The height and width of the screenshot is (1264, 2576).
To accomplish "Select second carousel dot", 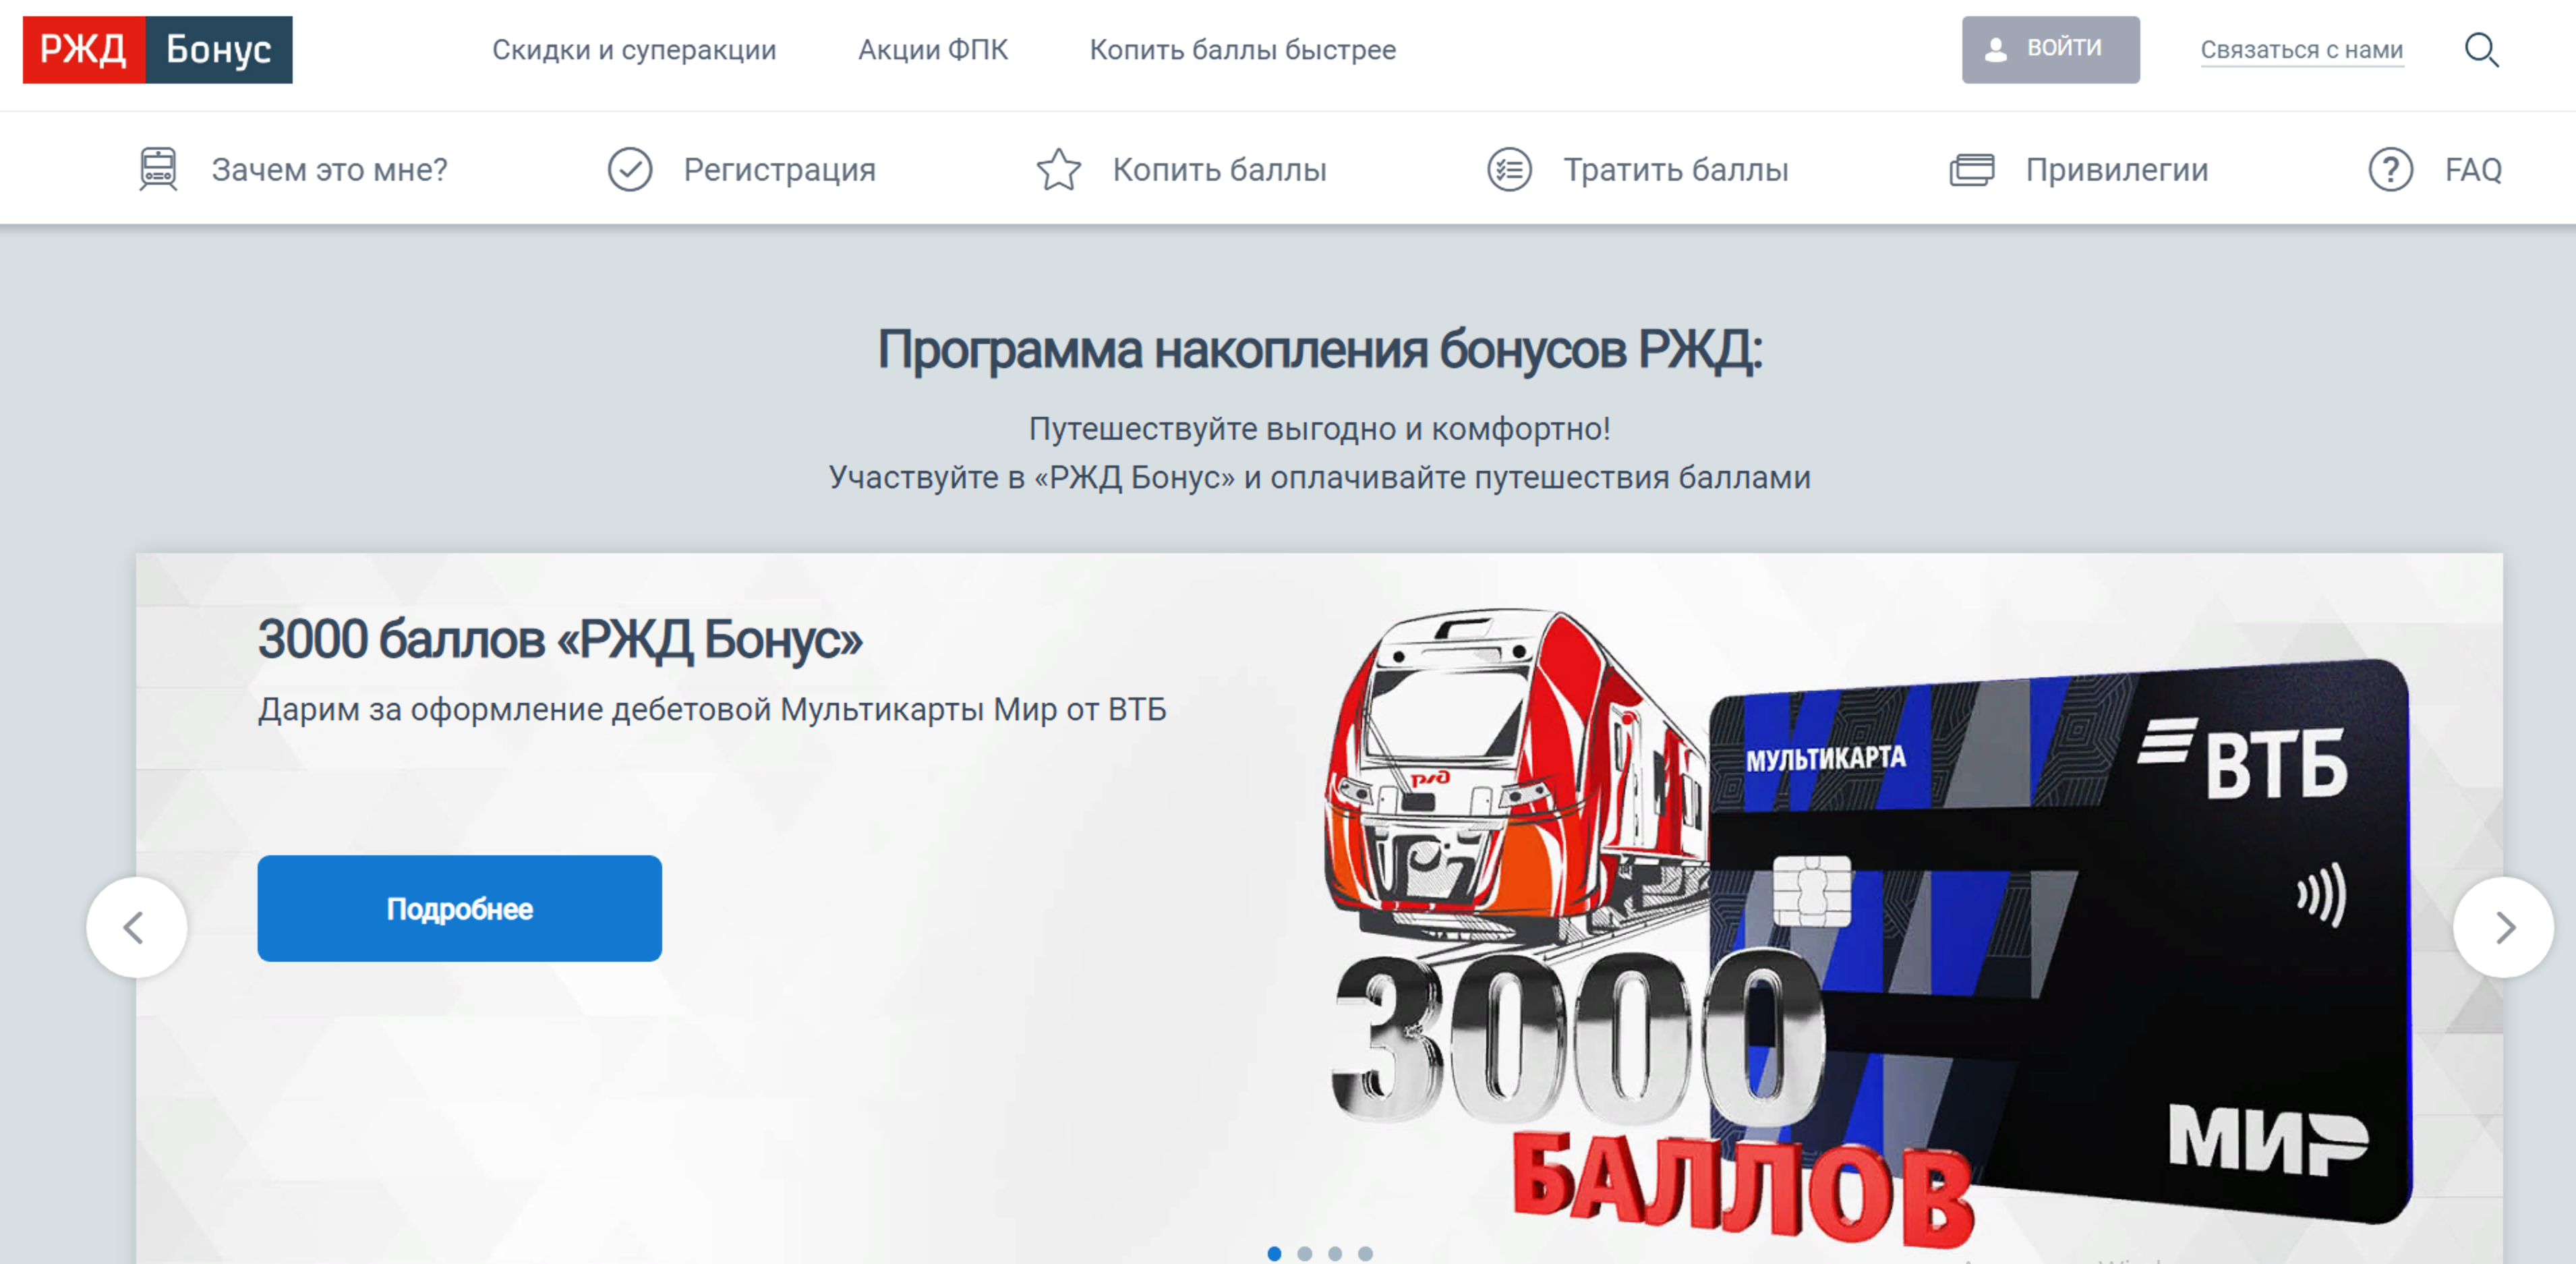I will pyautogui.click(x=1304, y=1253).
